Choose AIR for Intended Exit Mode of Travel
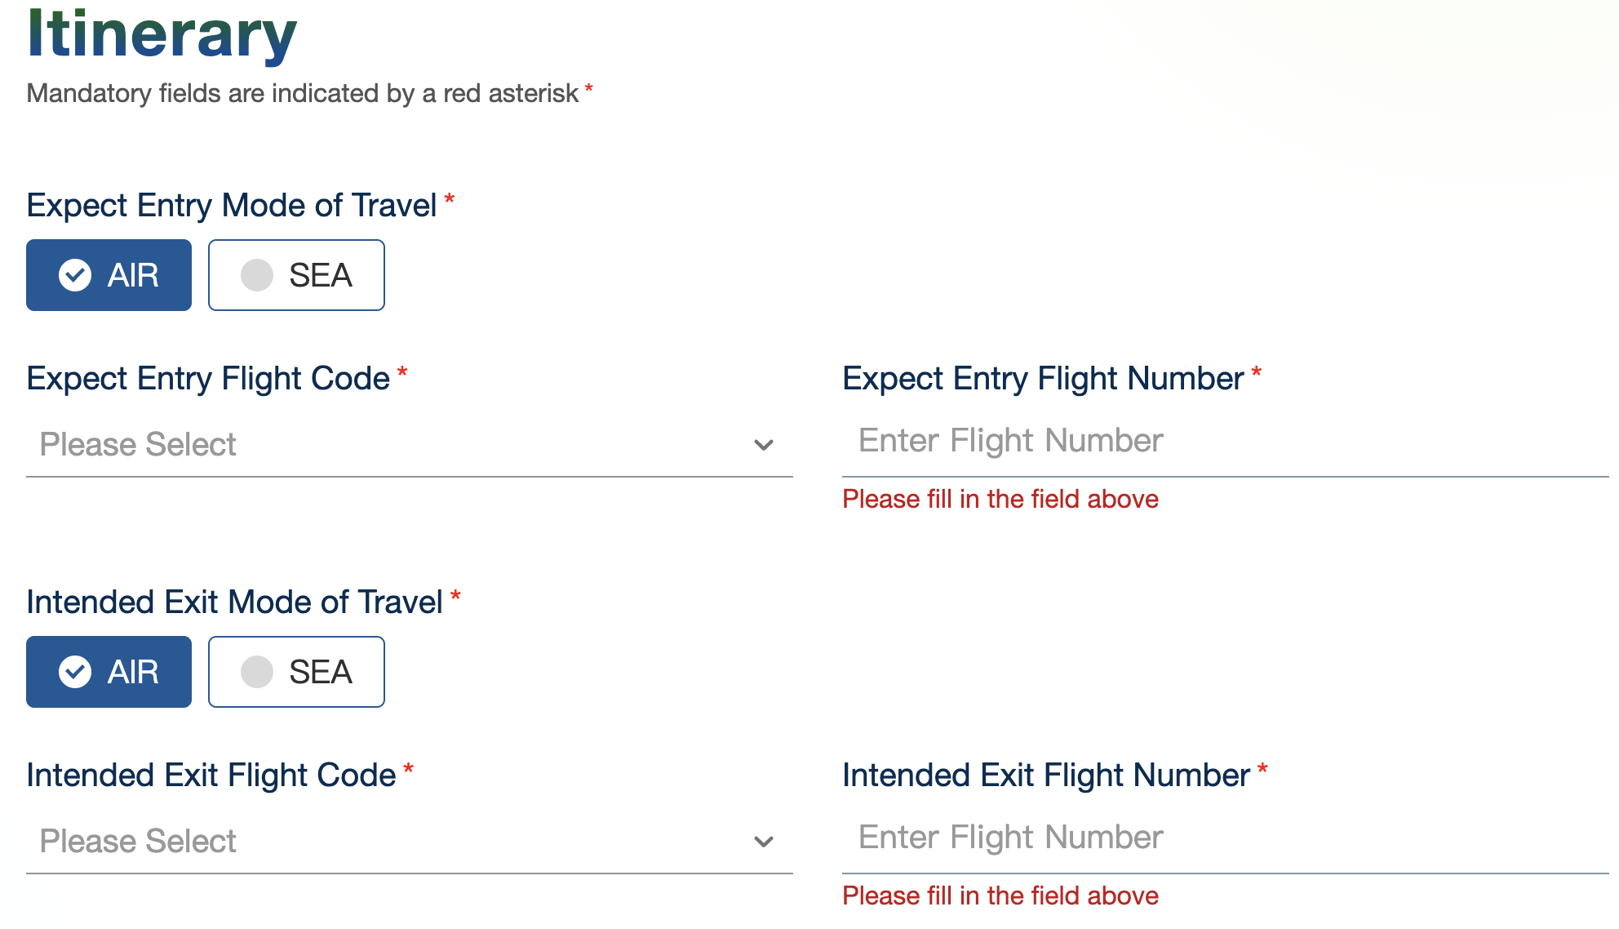The width and height of the screenshot is (1619, 929). click(x=109, y=672)
